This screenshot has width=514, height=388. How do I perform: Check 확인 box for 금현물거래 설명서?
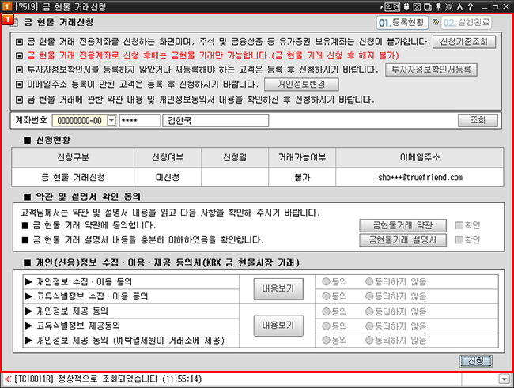[459, 239]
